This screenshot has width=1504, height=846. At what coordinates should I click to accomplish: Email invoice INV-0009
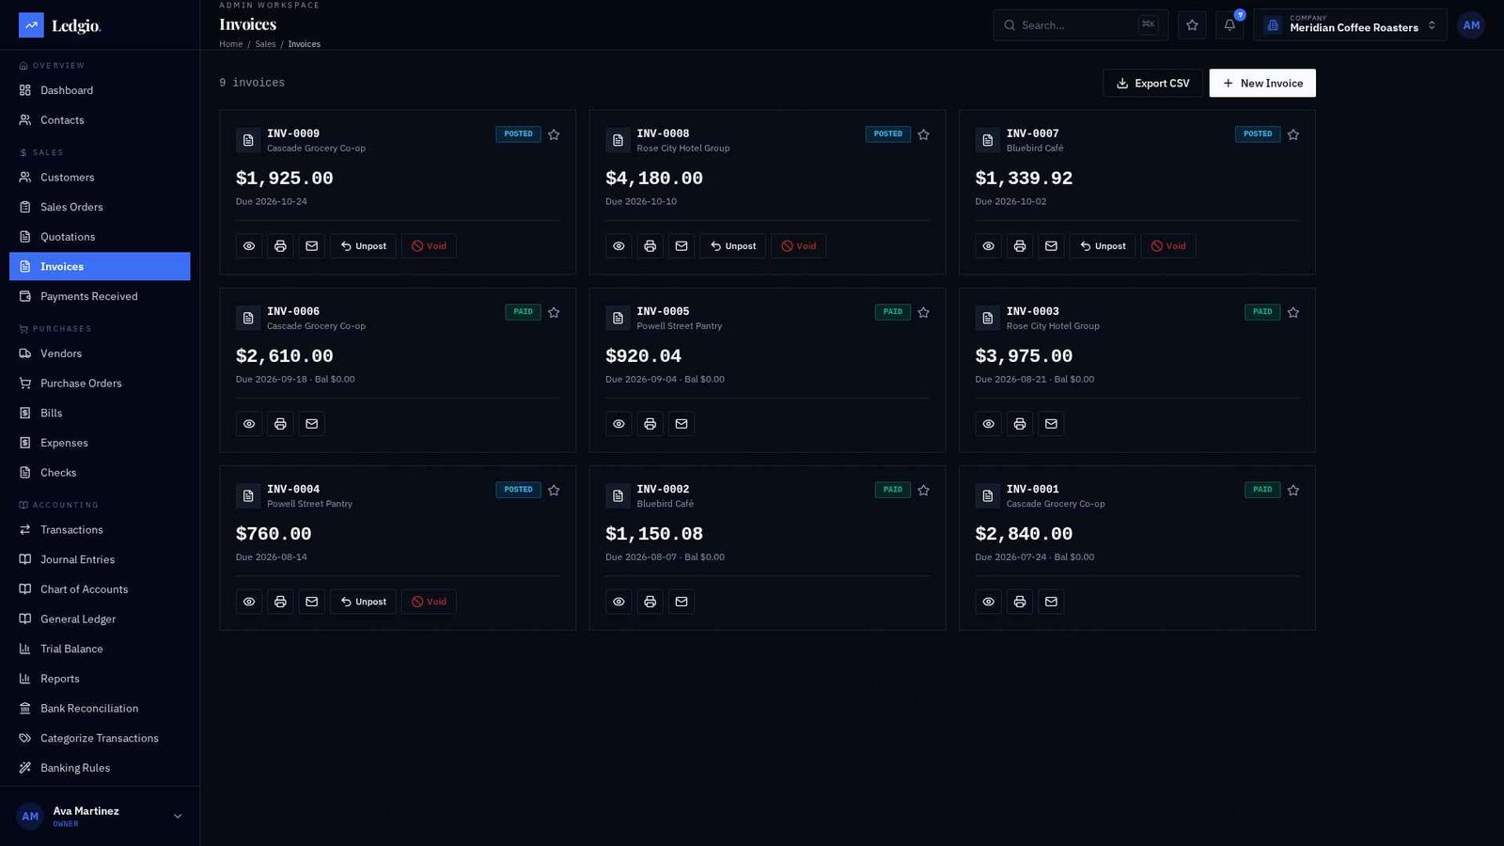pos(312,246)
